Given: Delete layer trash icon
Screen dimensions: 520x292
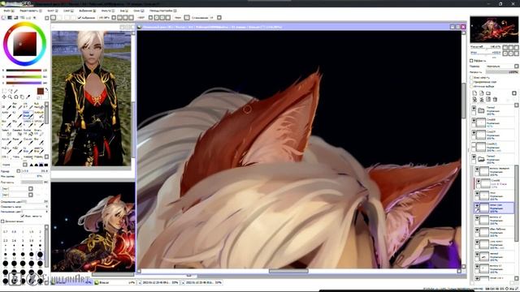Looking at the screenshot, I should click(495, 99).
